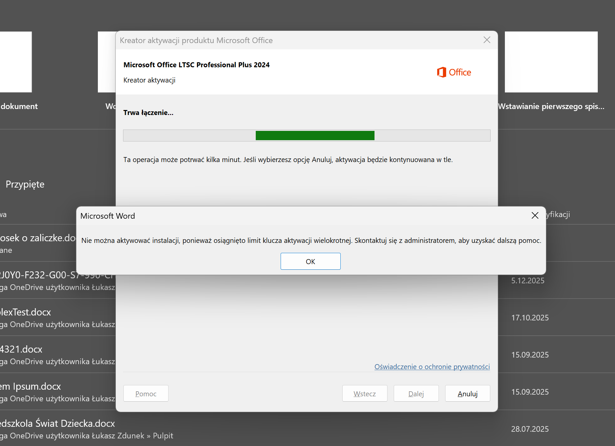Click the Dalej button in activation wizard
This screenshot has width=615, height=446.
(x=416, y=393)
